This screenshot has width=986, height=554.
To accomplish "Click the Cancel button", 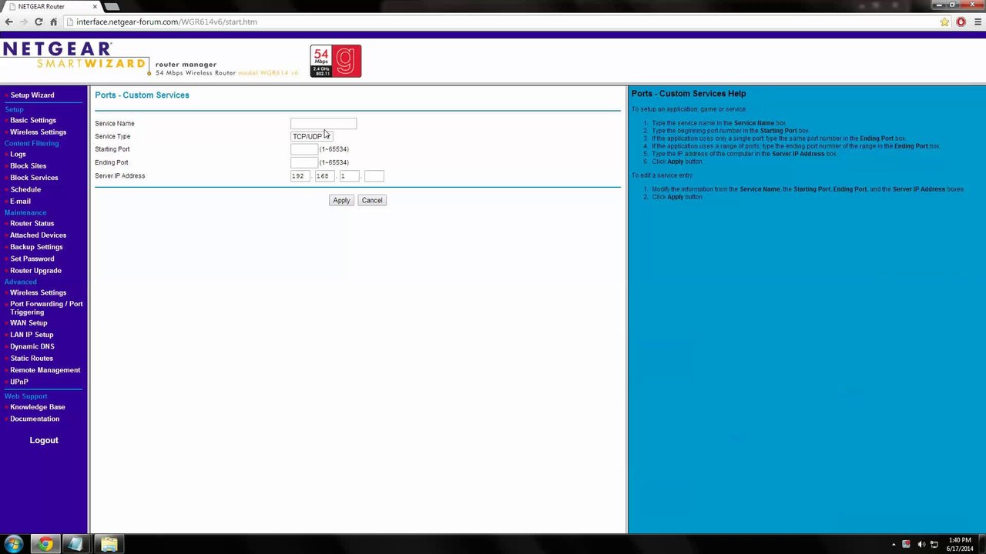I will click(372, 200).
